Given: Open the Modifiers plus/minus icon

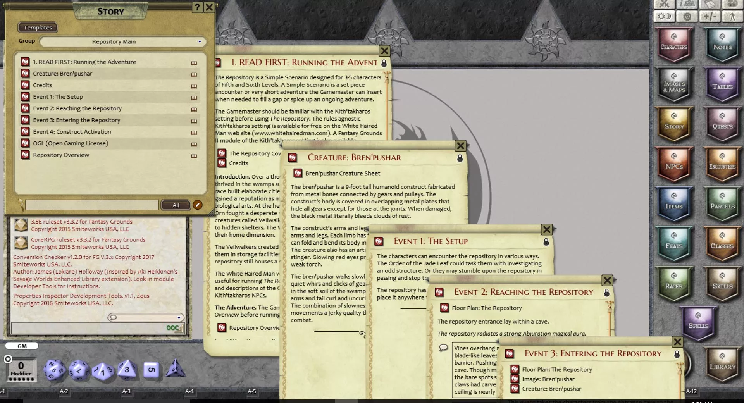Looking at the screenshot, I should point(710,16).
